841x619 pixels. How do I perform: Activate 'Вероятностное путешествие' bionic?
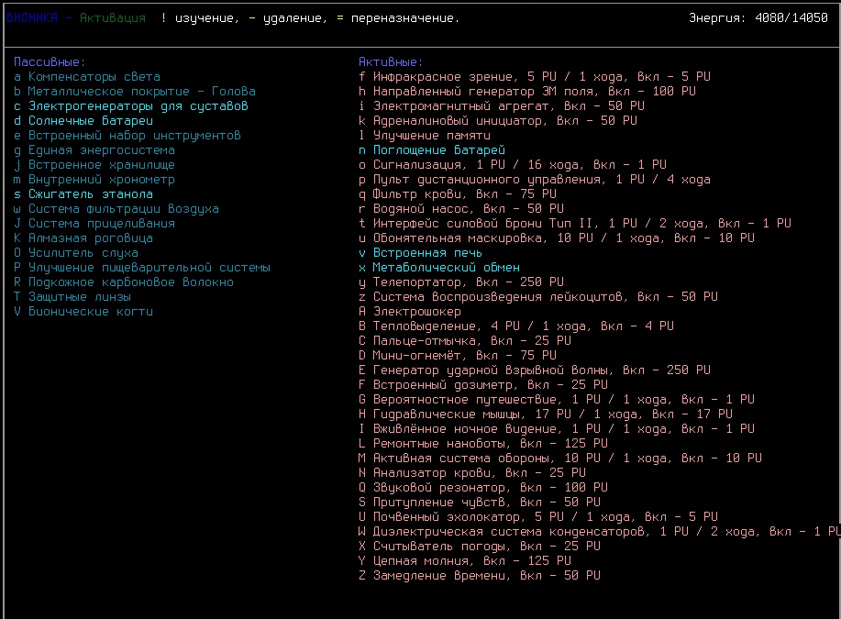coord(556,399)
